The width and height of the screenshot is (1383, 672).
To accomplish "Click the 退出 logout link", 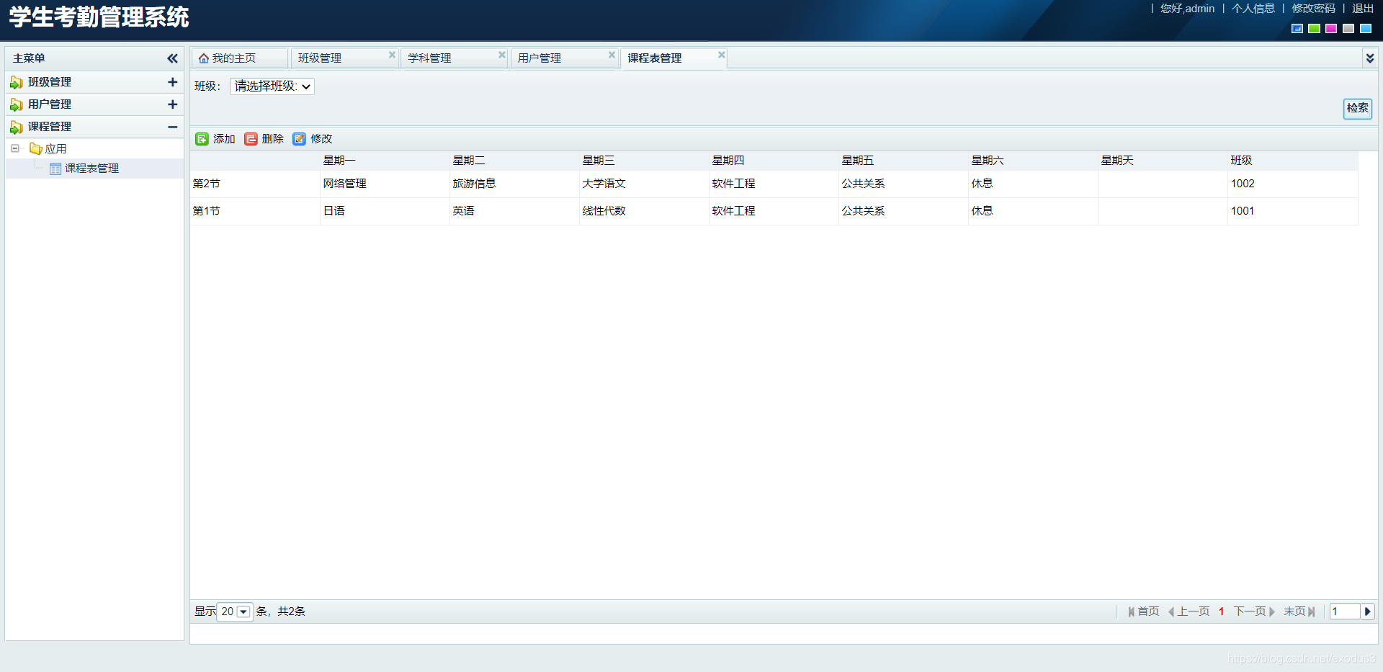I will pyautogui.click(x=1362, y=9).
